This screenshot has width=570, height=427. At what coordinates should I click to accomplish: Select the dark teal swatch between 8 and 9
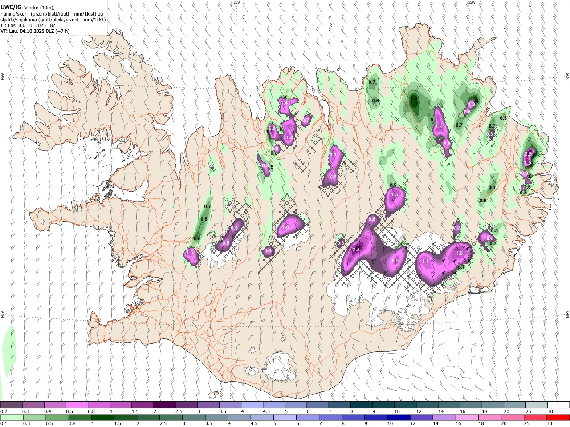point(361,405)
